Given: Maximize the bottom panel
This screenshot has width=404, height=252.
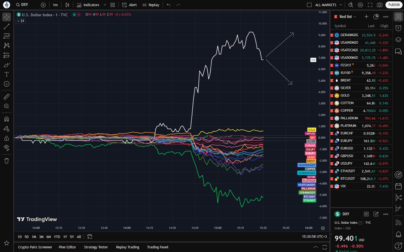Looking at the screenshot, I should pos(324,247).
